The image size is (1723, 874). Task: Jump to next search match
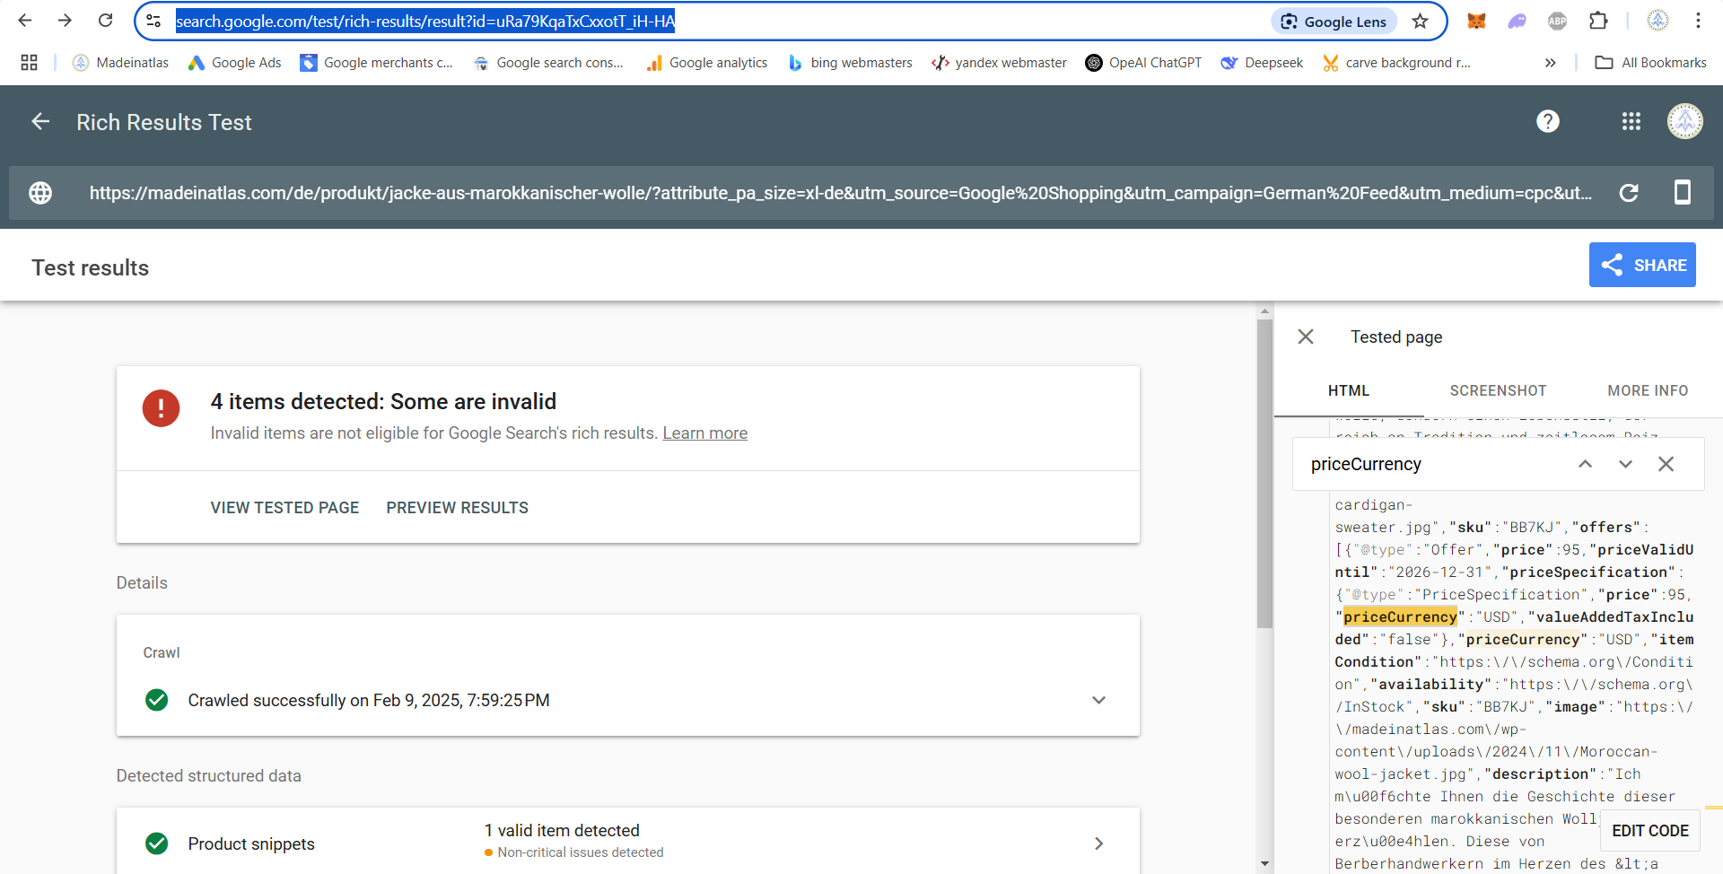click(1625, 464)
